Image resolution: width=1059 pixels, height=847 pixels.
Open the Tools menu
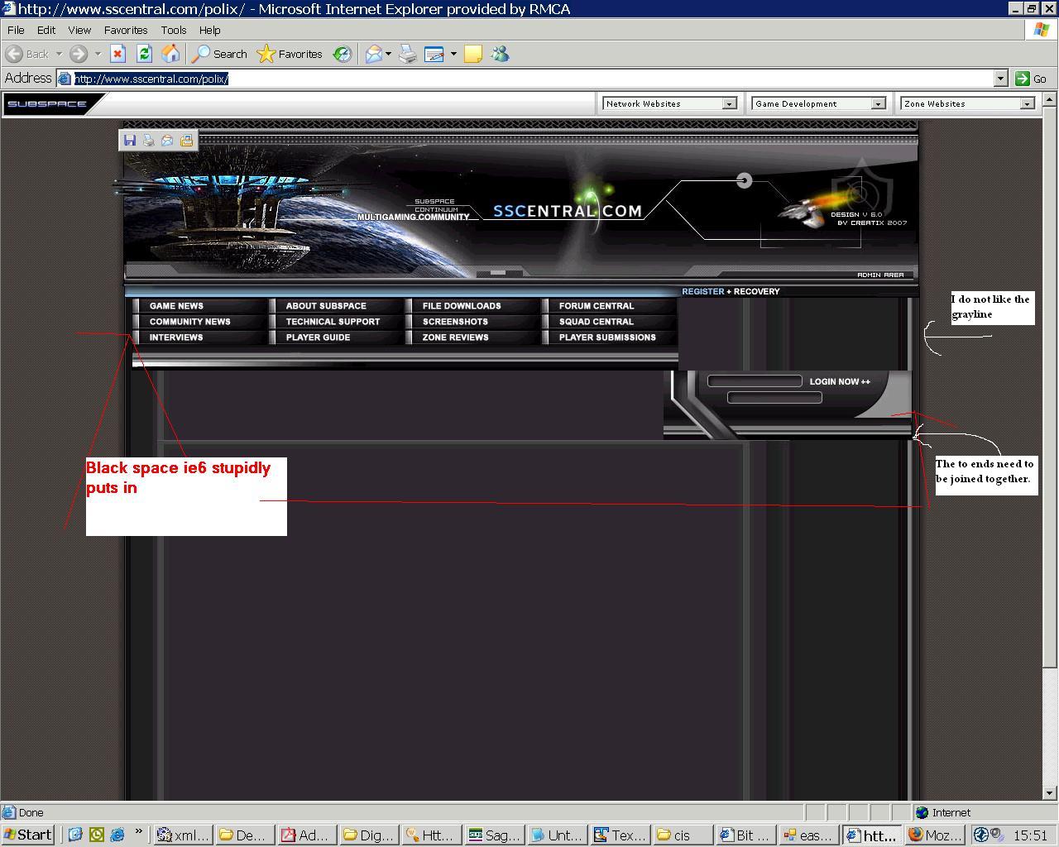(x=174, y=30)
